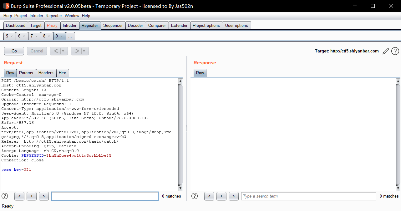Switch request view to Hex tab
Image resolution: width=401 pixels, height=211 pixels.
63,73
